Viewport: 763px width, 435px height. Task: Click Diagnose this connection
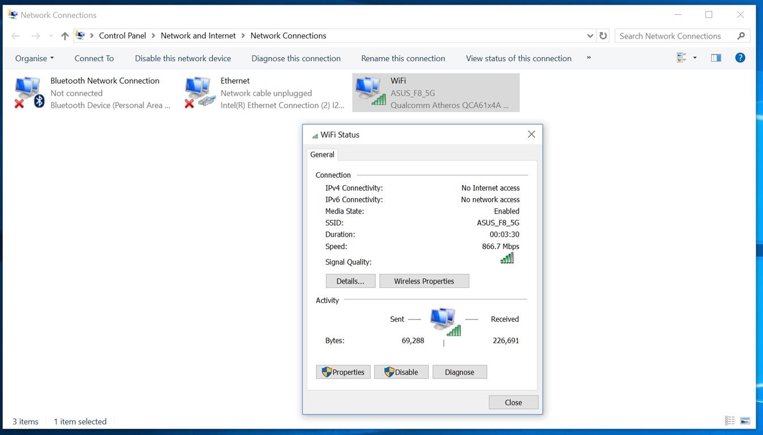coord(296,58)
